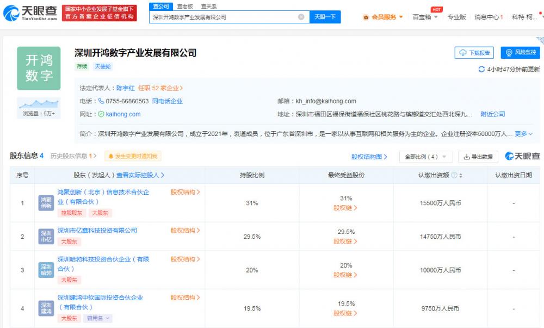
Task: Click the 导出数据 export button
Action: point(478,157)
